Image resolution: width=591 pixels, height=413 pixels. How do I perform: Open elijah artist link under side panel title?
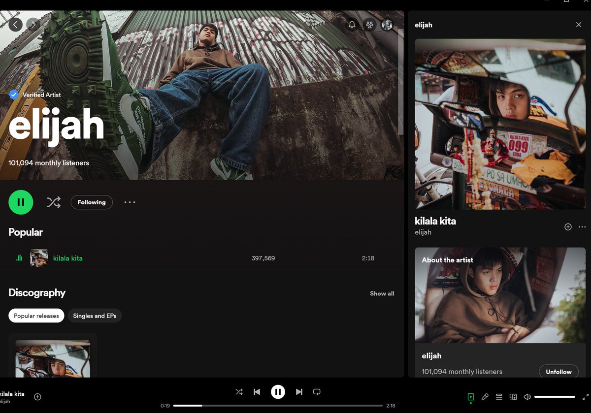coord(423,232)
